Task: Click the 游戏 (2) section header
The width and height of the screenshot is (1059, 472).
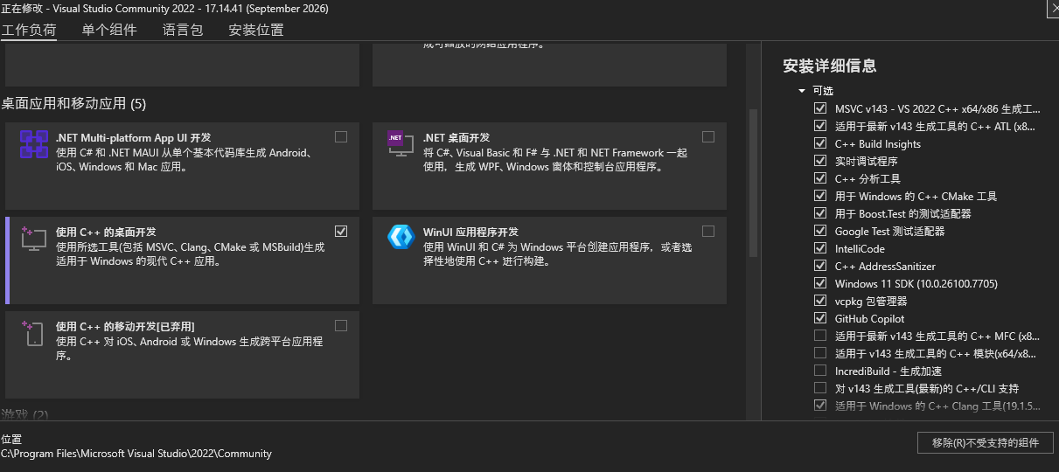Action: click(x=25, y=413)
